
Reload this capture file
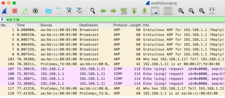pos(79,11)
